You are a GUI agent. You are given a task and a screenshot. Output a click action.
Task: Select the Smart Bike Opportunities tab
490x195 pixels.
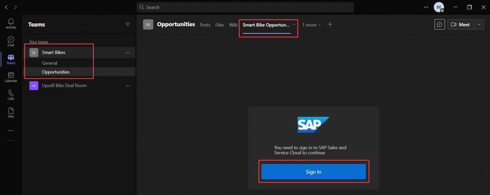(266, 25)
